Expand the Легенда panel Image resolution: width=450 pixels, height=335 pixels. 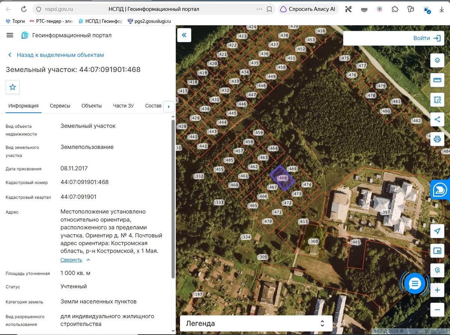pos(256,323)
